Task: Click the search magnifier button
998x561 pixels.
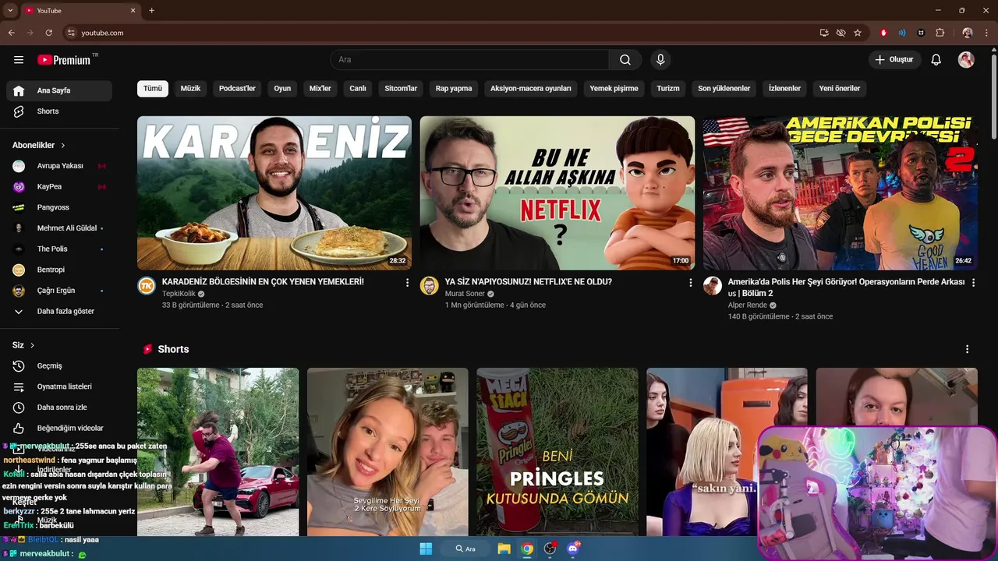Action: 625,59
